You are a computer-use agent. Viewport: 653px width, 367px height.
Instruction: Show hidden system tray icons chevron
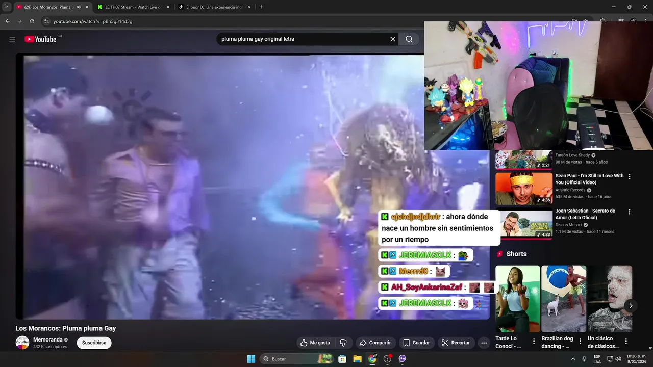click(573, 359)
